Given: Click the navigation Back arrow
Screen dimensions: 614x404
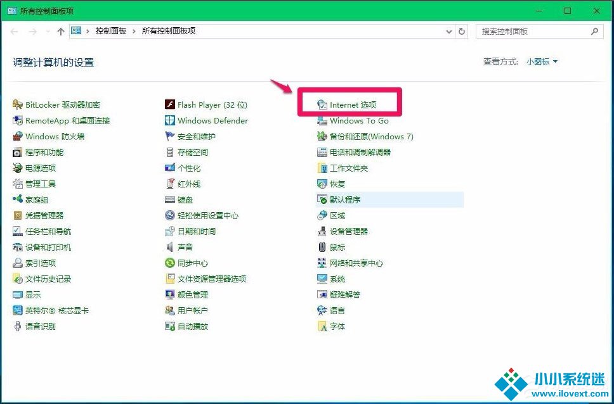Looking at the screenshot, I should point(15,32).
